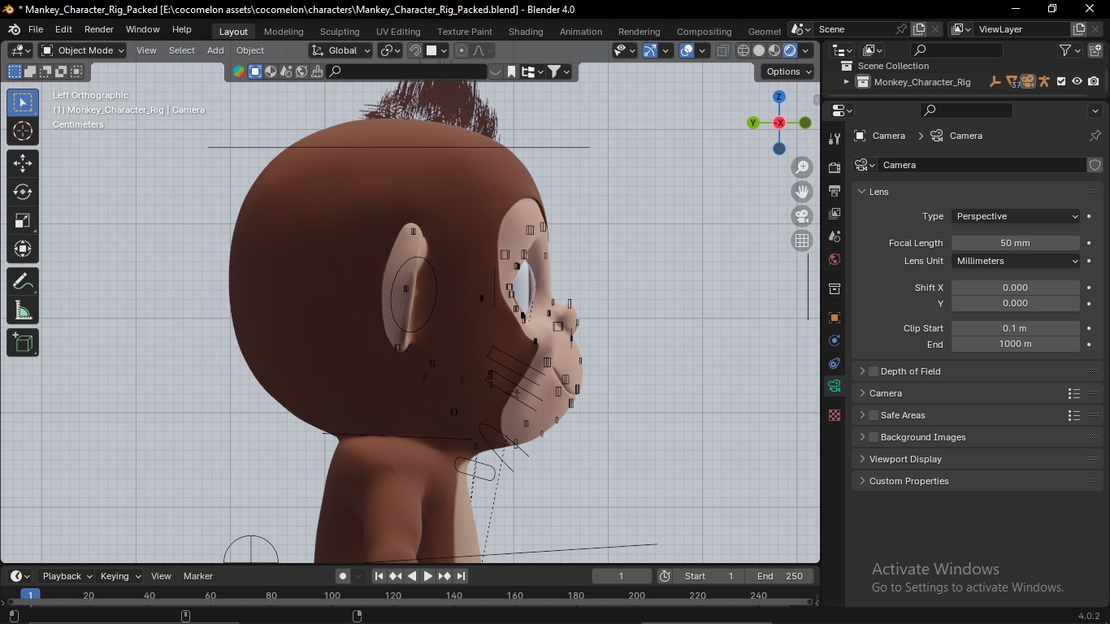Click the Clip Start 0.1 m field

click(1016, 328)
